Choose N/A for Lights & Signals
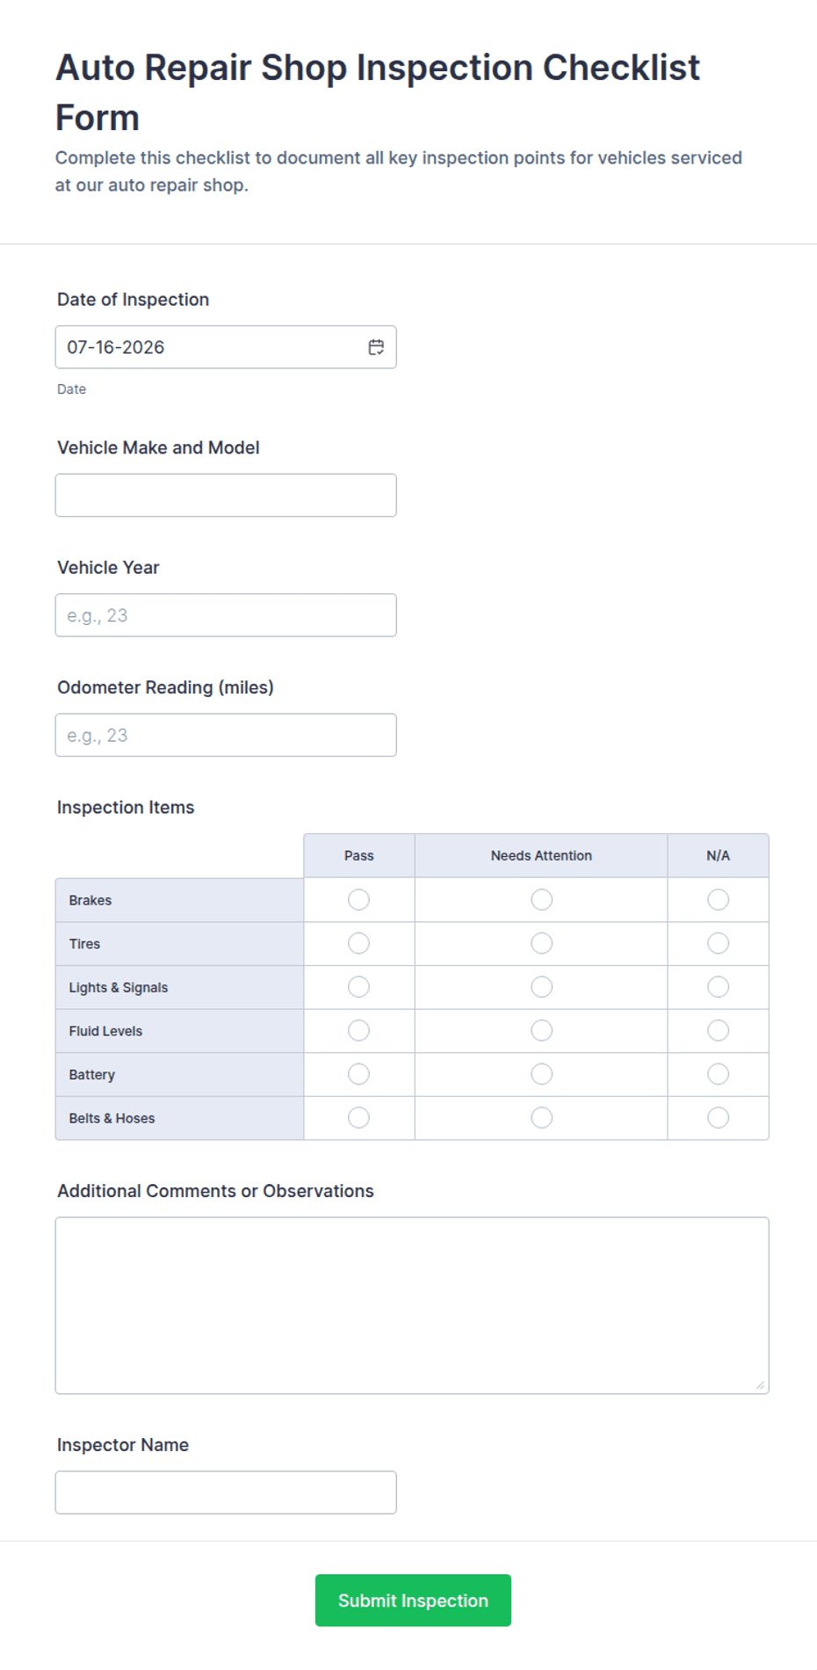The image size is (817, 1670). click(x=718, y=987)
